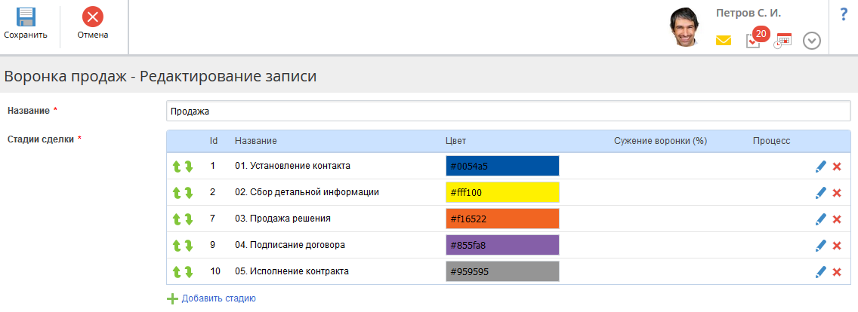
Task: Open tasks icon with 20 badge
Action: tap(754, 40)
